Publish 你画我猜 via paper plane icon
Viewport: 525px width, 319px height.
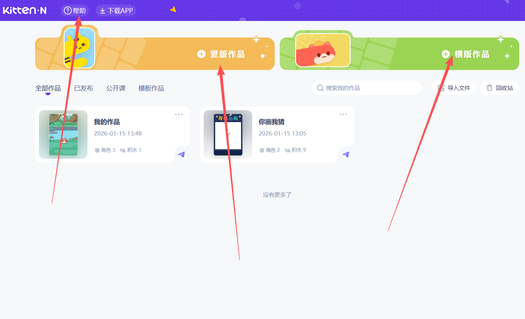coord(346,155)
